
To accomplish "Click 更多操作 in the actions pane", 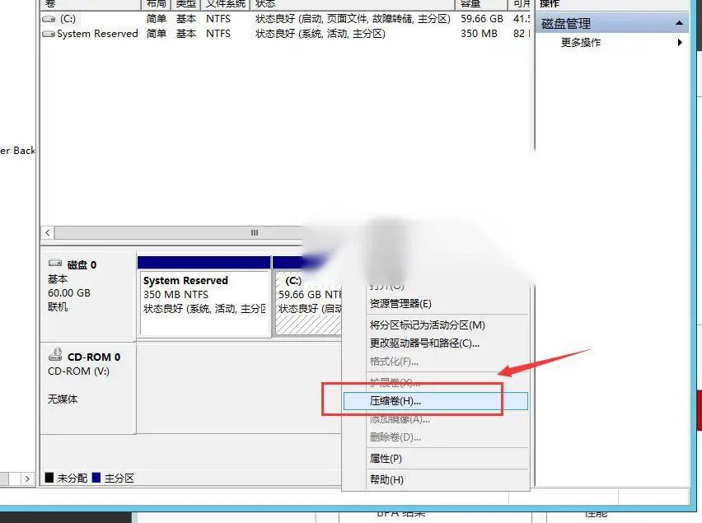I will pyautogui.click(x=581, y=43).
